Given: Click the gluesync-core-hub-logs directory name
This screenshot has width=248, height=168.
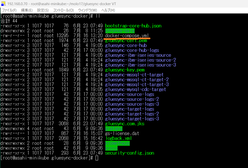Looking at the screenshot, I should tap(132, 50).
